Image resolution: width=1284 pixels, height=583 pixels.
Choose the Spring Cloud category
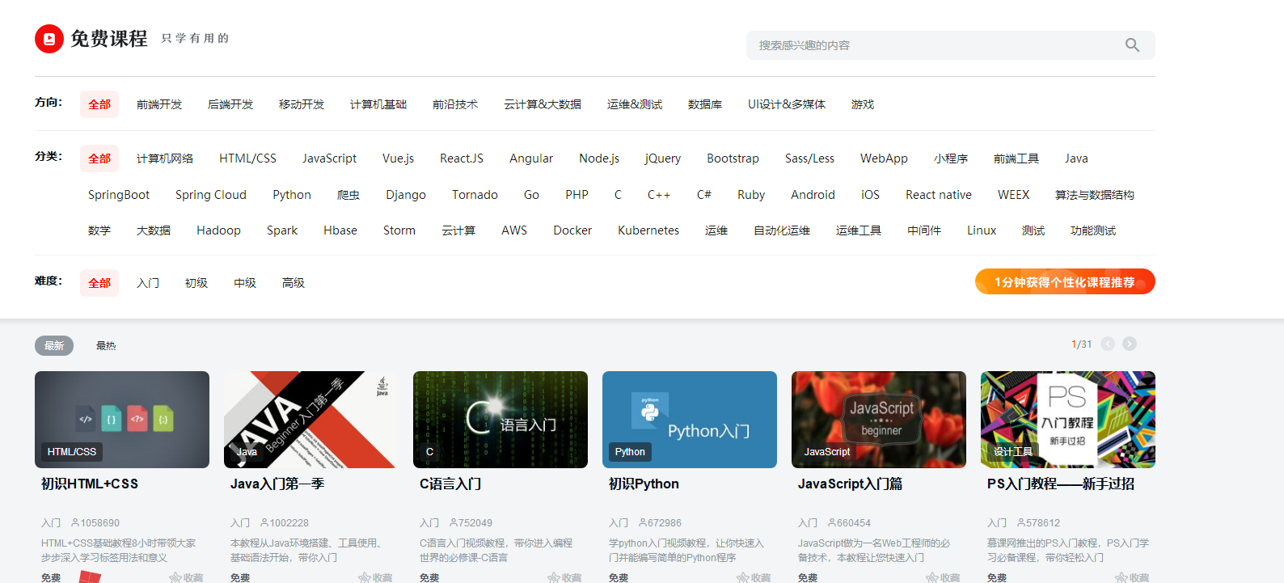click(x=211, y=195)
